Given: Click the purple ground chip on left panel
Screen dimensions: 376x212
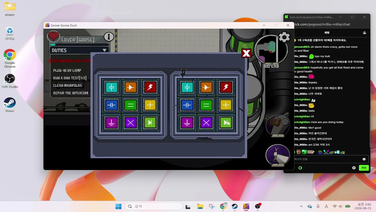Looking at the screenshot, I should (112, 123).
